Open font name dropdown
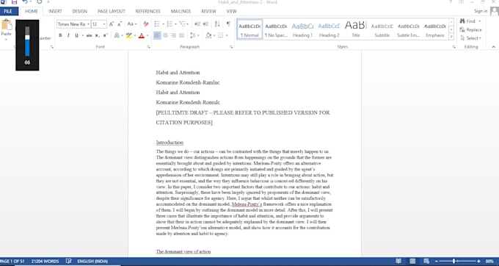This screenshot has width=499, height=266. 88,24
